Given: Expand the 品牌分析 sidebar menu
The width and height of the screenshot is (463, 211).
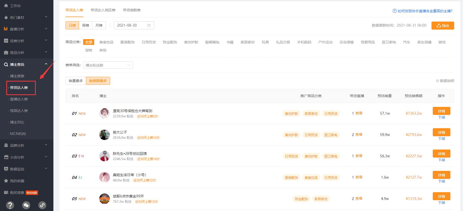Looking at the screenshot, I should [x=46, y=145].
